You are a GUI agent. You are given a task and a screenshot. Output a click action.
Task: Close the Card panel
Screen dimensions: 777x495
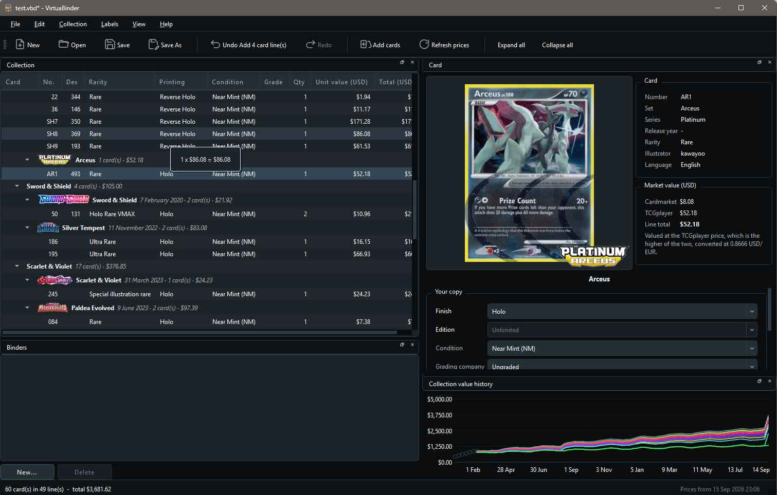point(769,62)
